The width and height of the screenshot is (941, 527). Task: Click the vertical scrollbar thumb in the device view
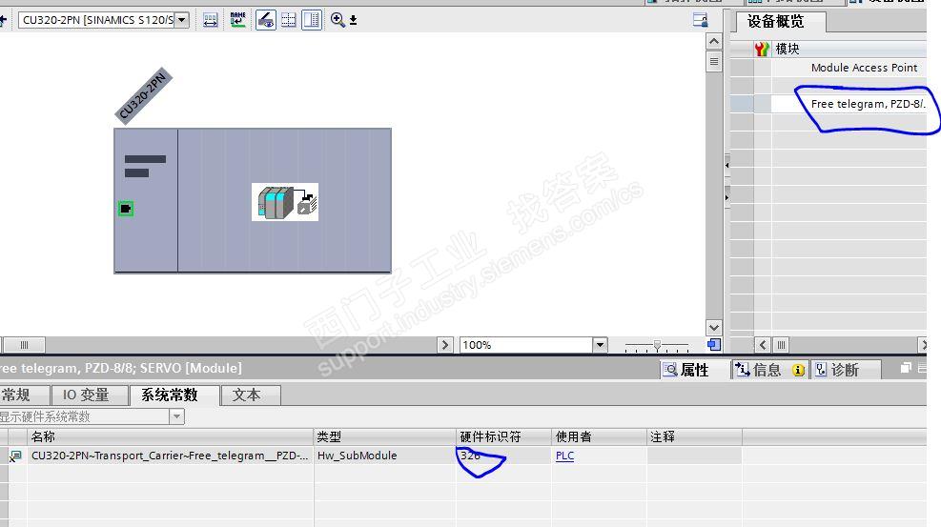(713, 61)
